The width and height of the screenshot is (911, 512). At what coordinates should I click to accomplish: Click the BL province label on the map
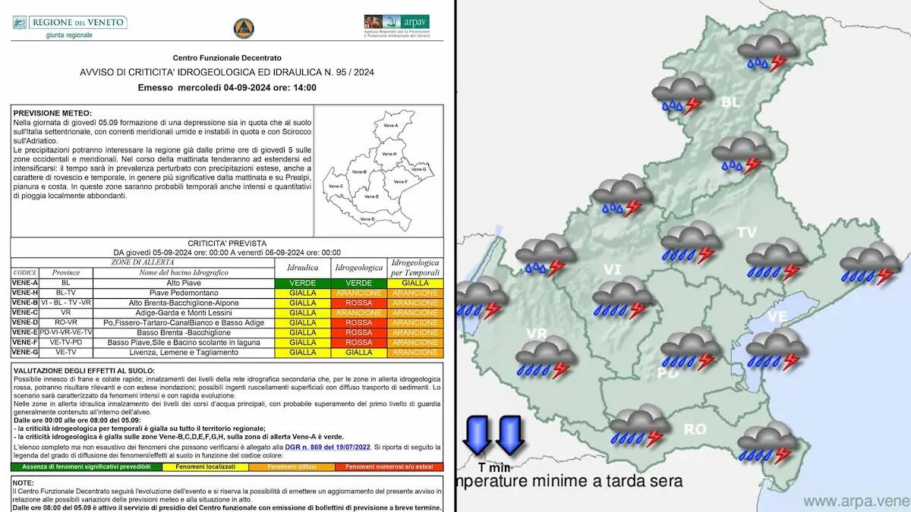730,102
